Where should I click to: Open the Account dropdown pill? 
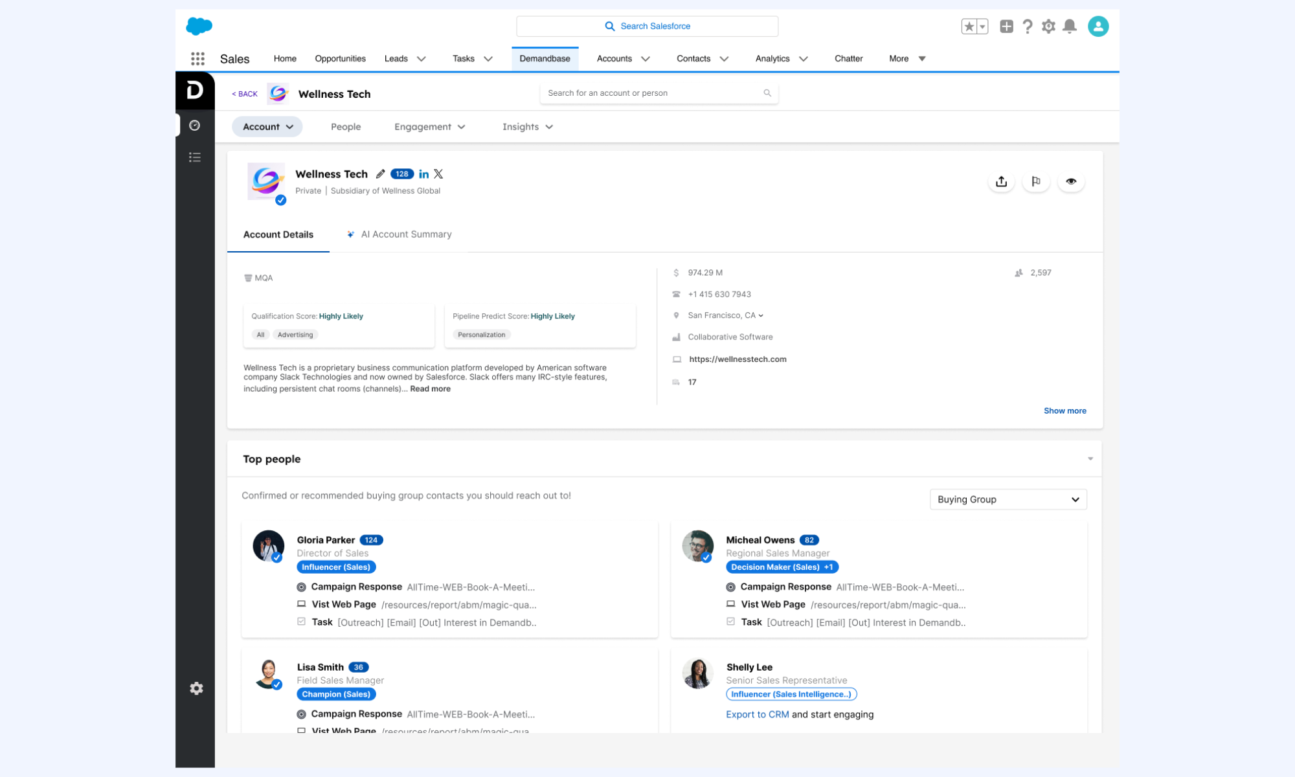267,127
